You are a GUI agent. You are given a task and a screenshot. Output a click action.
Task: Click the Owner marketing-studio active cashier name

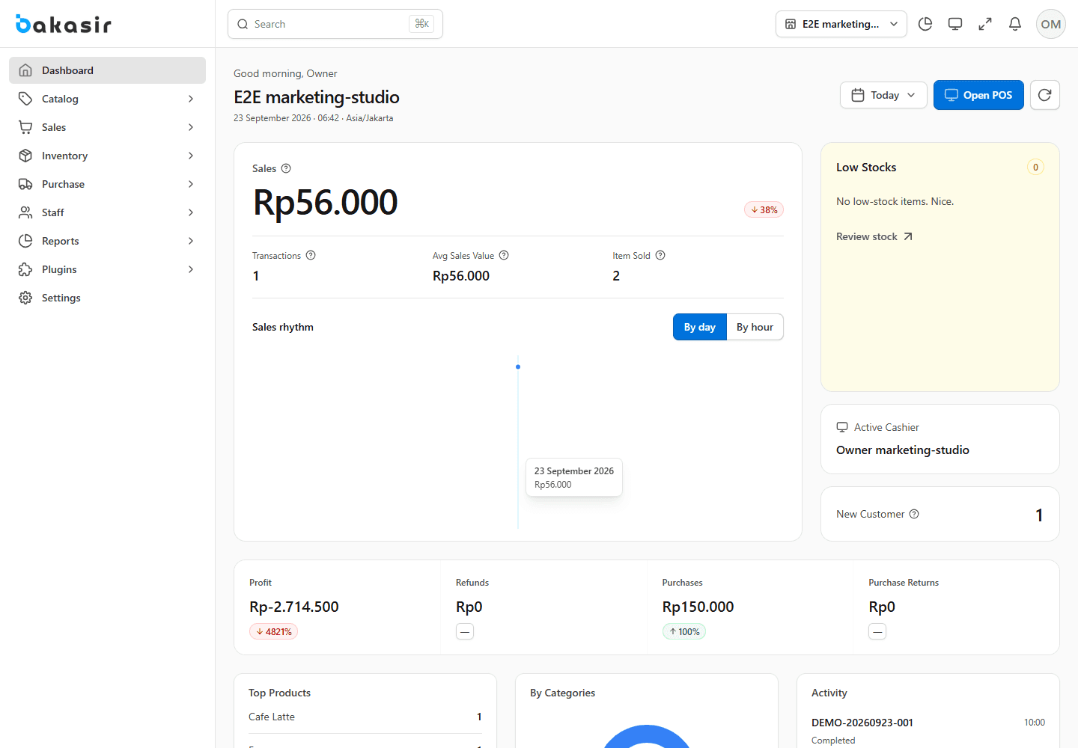pos(903,450)
